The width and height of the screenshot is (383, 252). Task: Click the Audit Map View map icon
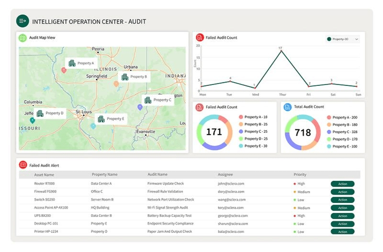coord(23,38)
